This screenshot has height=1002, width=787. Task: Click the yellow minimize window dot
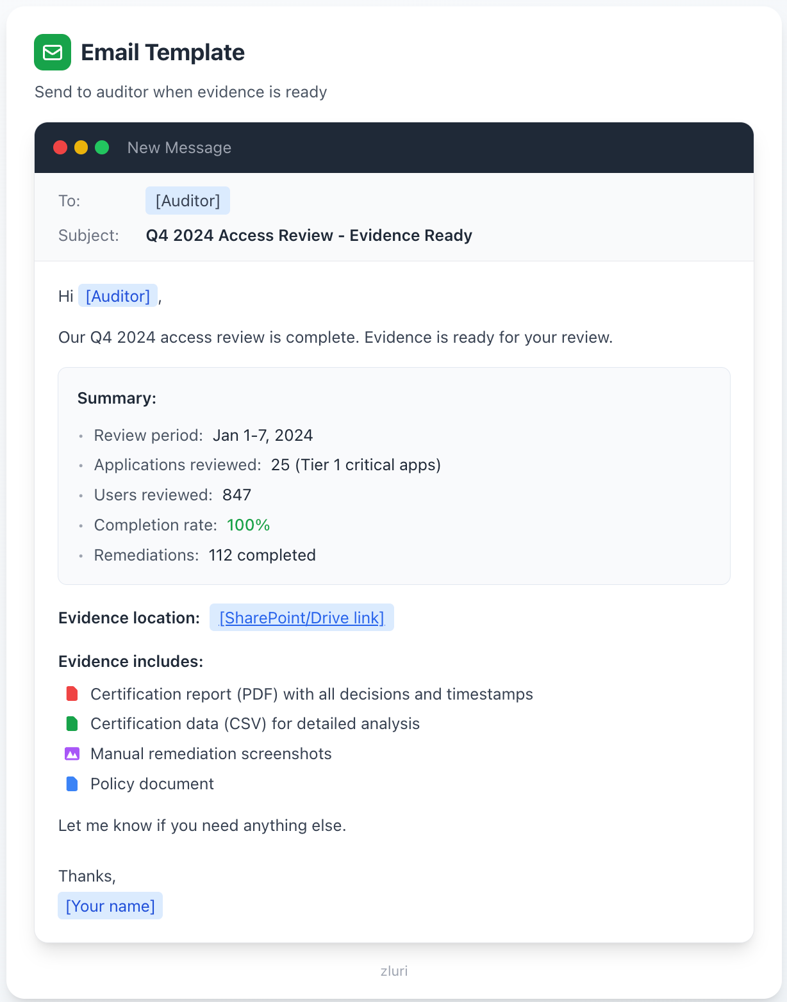(x=81, y=147)
